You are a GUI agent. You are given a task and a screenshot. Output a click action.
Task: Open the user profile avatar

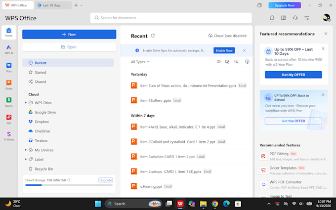[326, 18]
